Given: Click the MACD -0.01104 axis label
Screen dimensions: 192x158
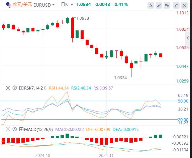Looking at the screenshot, I should [180, 150].
